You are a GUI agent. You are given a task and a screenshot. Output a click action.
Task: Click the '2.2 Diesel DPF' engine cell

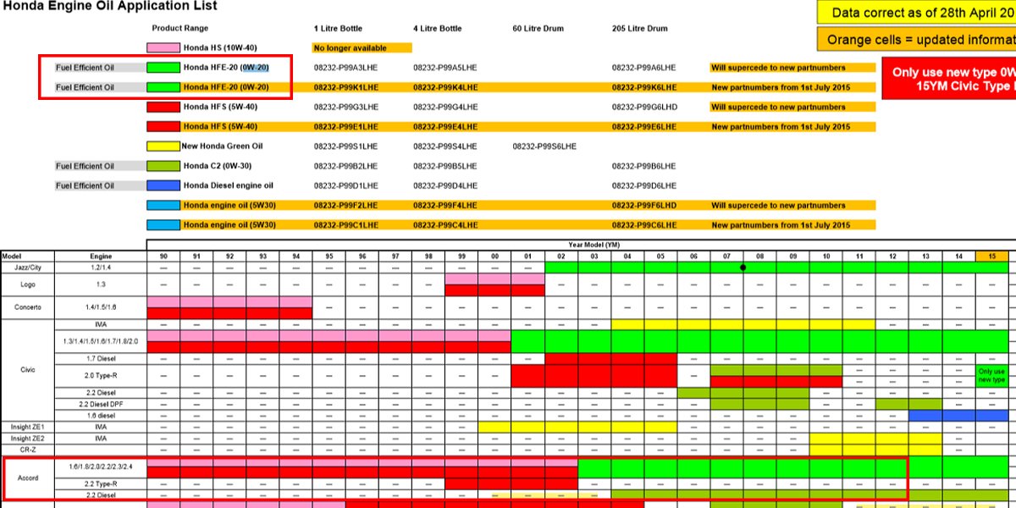click(101, 404)
